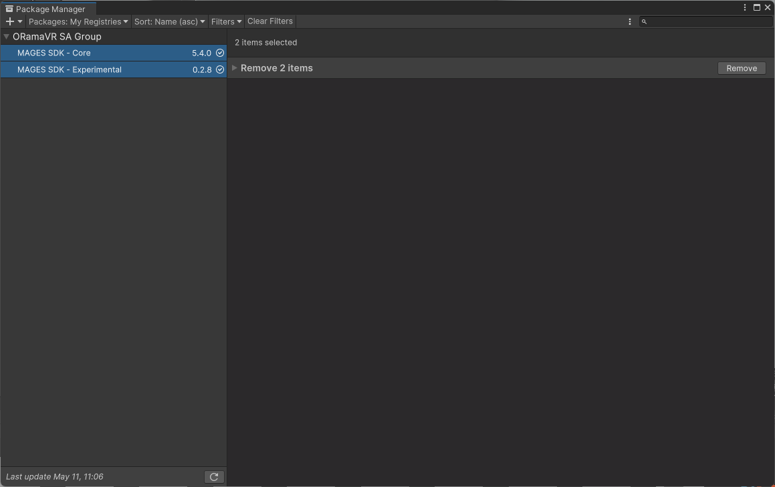This screenshot has width=775, height=487.
Task: Click the 0.2.8 version label
Action: tap(202, 69)
